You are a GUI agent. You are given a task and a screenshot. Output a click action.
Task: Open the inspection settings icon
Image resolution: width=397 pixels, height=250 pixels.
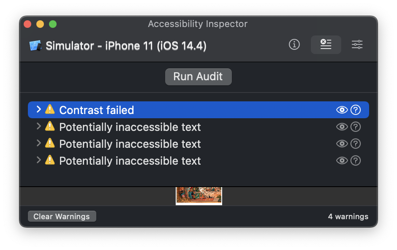point(357,44)
